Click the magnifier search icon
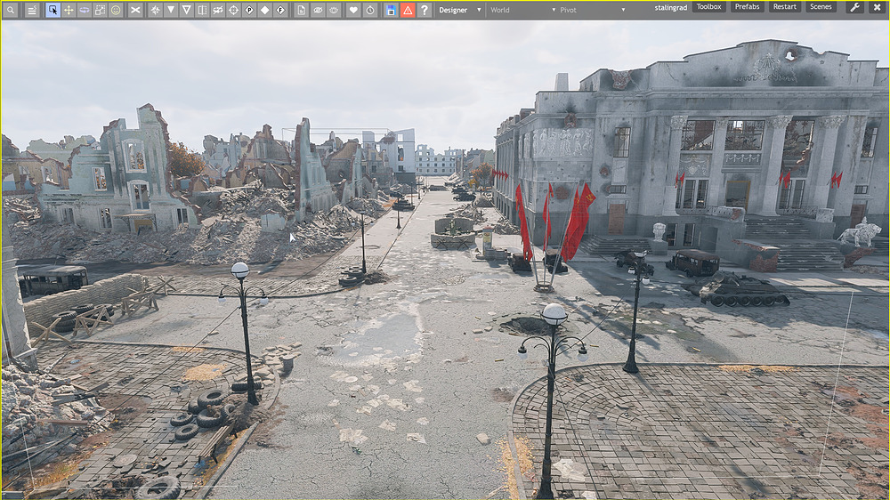 point(10,10)
